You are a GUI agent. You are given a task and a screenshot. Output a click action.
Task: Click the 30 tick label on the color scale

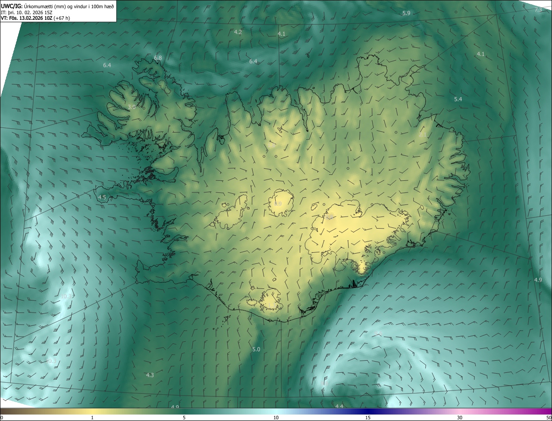pos(460,418)
